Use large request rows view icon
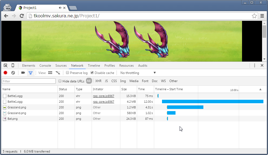The height and width of the screenshot is (155, 268). (x=50, y=73)
